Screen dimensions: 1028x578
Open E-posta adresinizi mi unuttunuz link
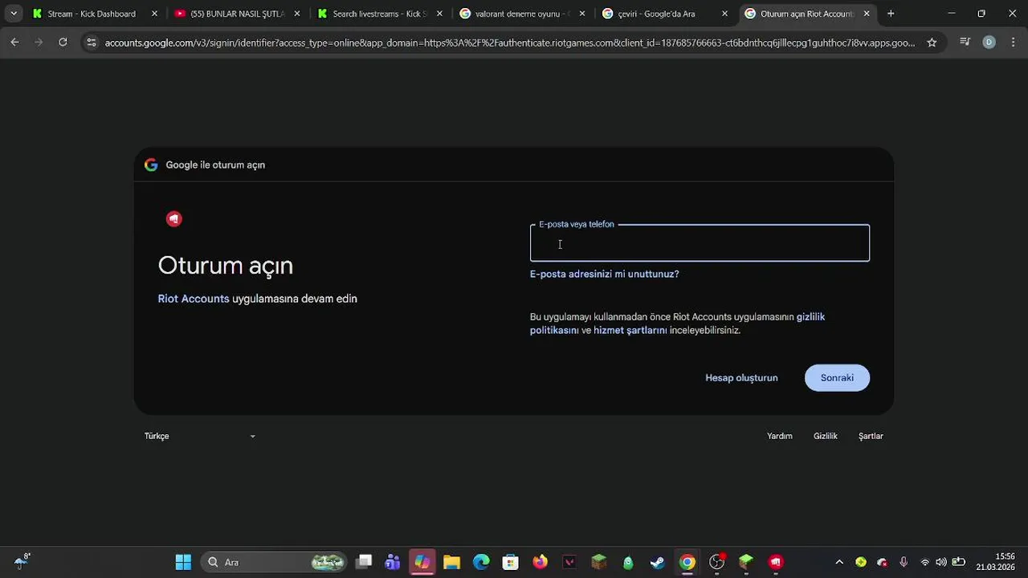point(604,274)
